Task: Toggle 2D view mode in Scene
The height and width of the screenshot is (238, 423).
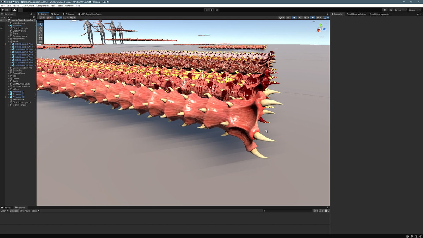Action: tap(288, 18)
